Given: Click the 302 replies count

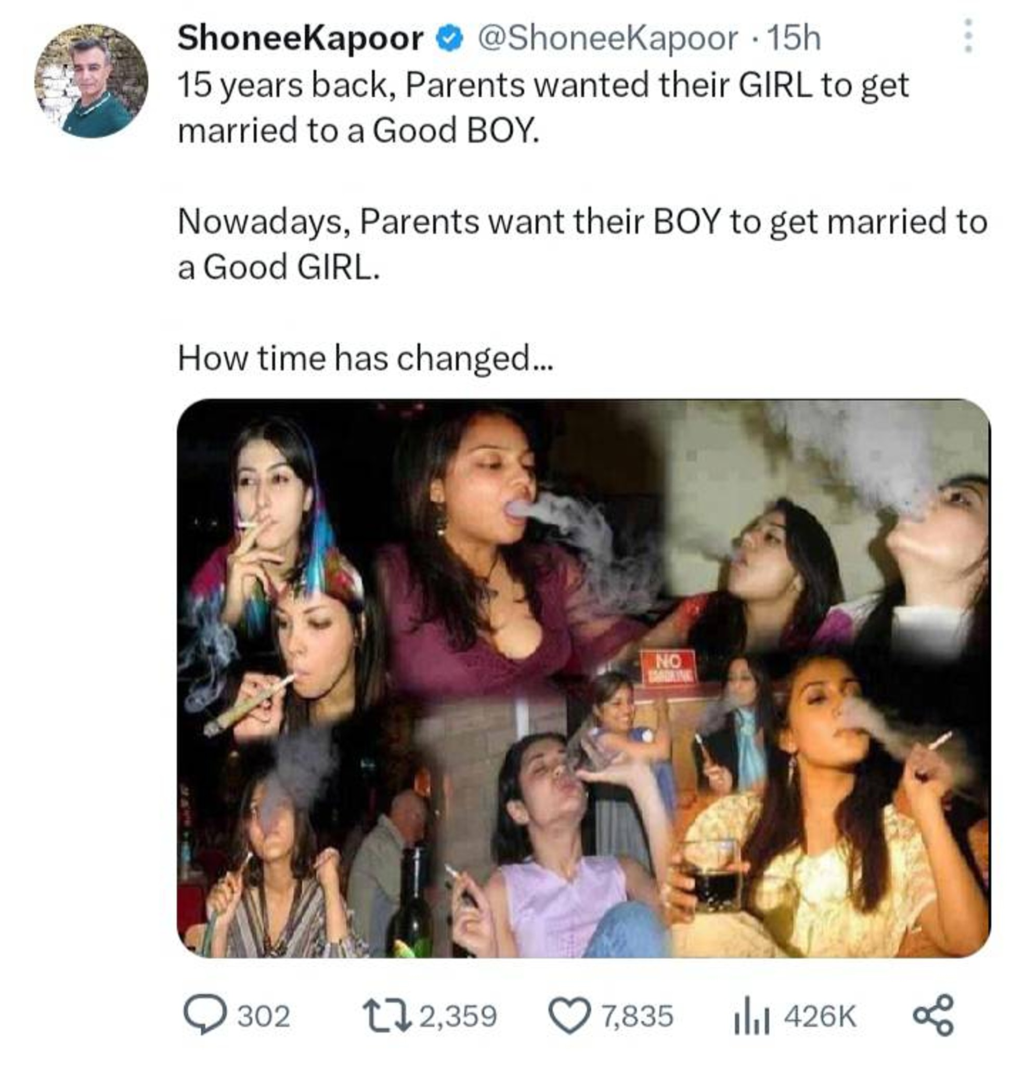Looking at the screenshot, I should 264,1016.
